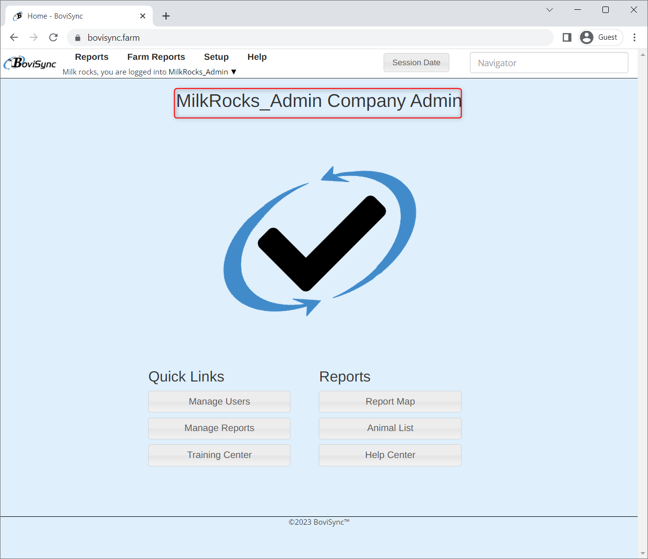Close the Home - BoviSync tab
648x559 pixels.
pyautogui.click(x=143, y=16)
